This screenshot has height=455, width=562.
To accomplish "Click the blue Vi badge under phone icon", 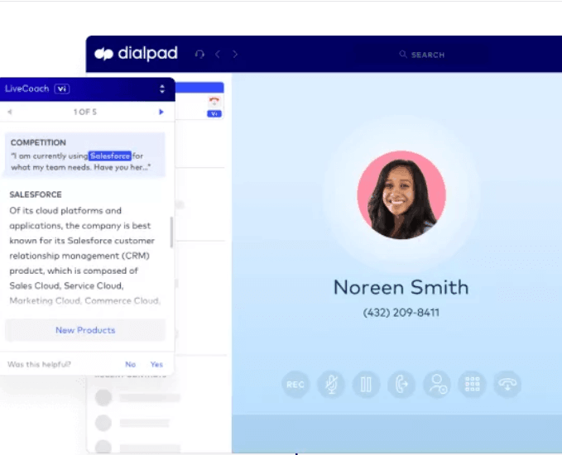I will tap(214, 113).
